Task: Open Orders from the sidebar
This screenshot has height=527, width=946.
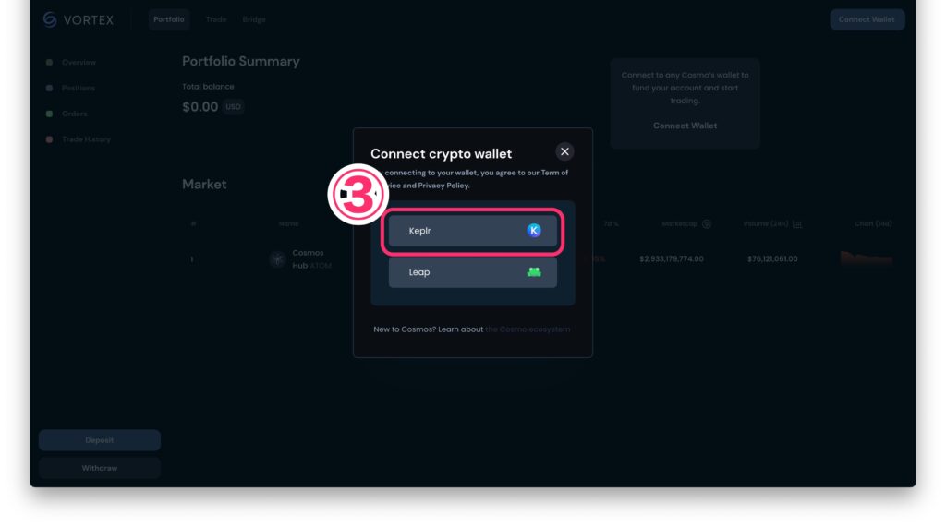Action: pos(74,114)
